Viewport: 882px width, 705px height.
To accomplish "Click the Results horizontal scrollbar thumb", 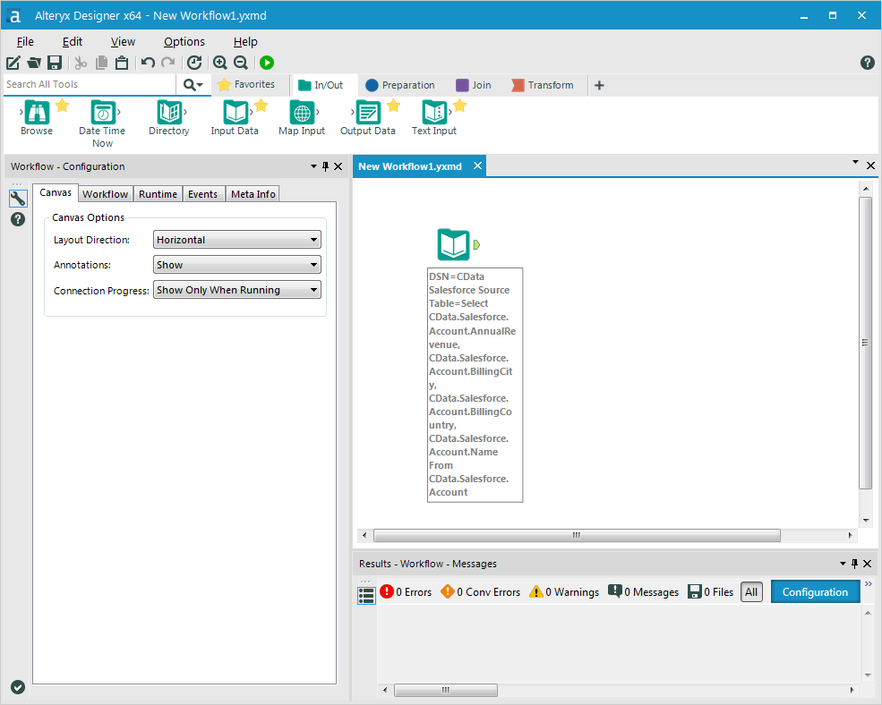I will pos(446,690).
